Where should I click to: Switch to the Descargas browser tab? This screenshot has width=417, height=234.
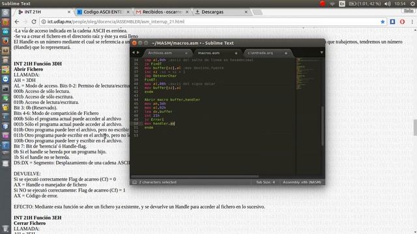[222, 12]
